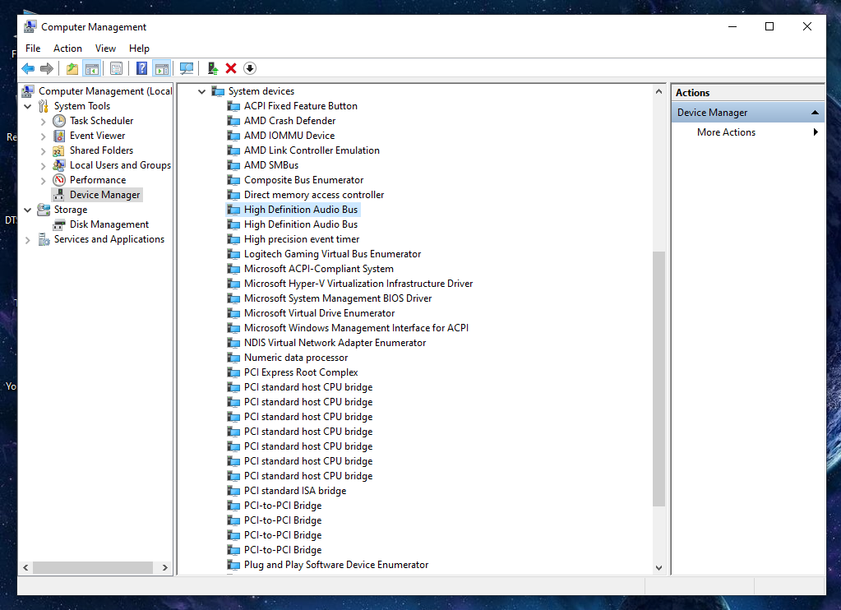This screenshot has width=841, height=610.
Task: Select Logitech Gaming Virtual Bus Enumerator
Action: coord(333,254)
